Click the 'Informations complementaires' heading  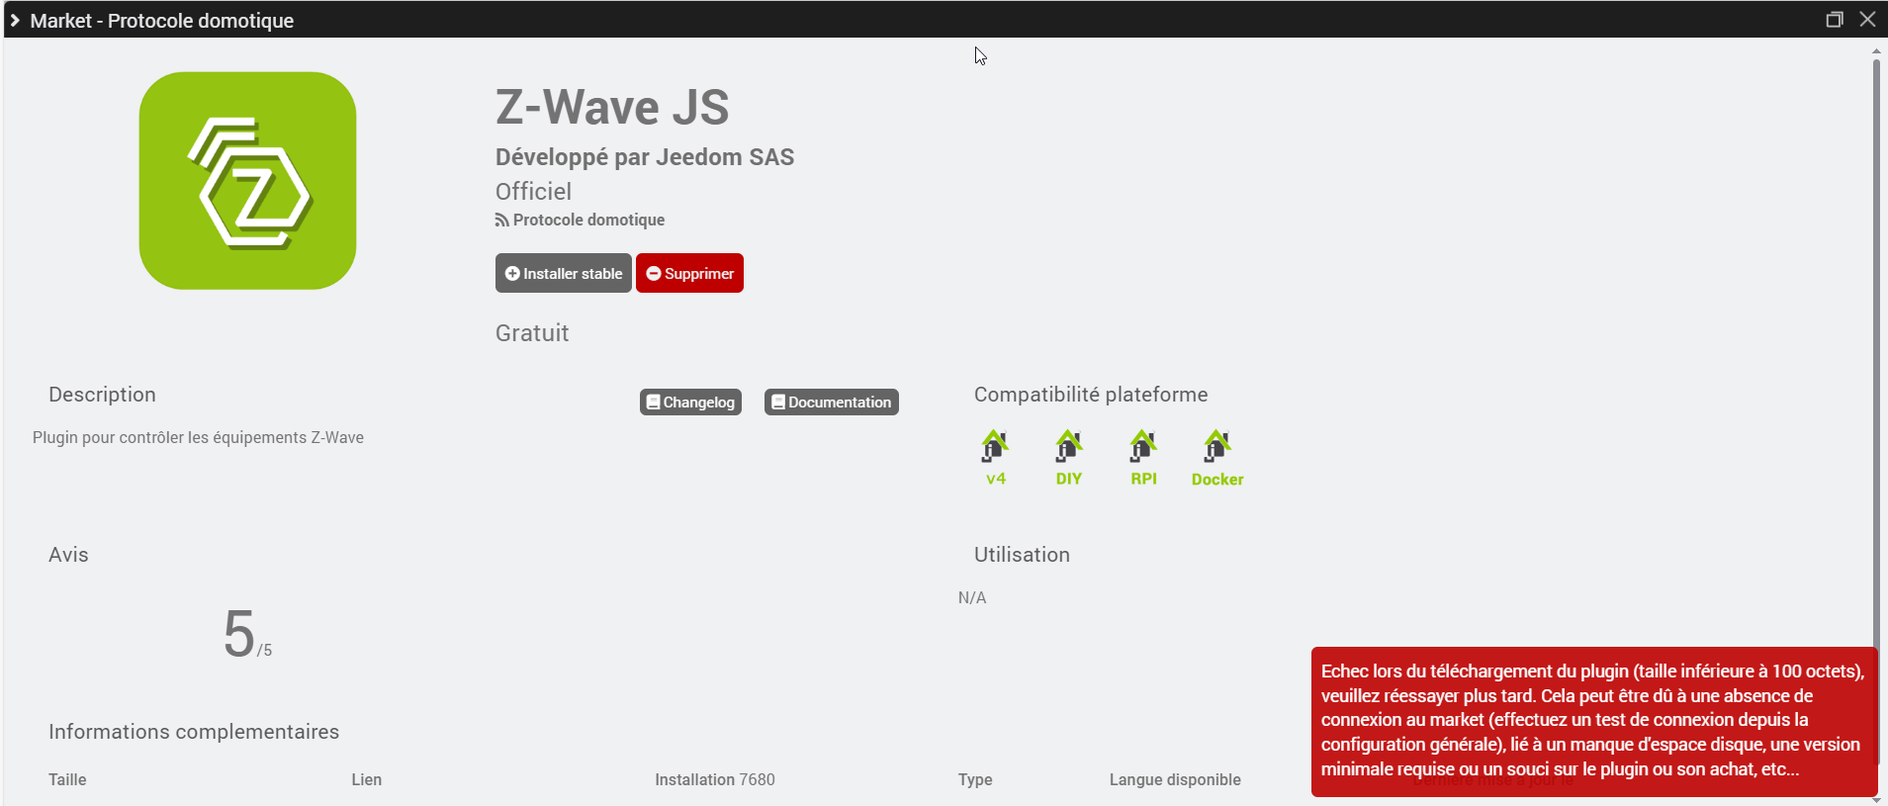(x=194, y=732)
